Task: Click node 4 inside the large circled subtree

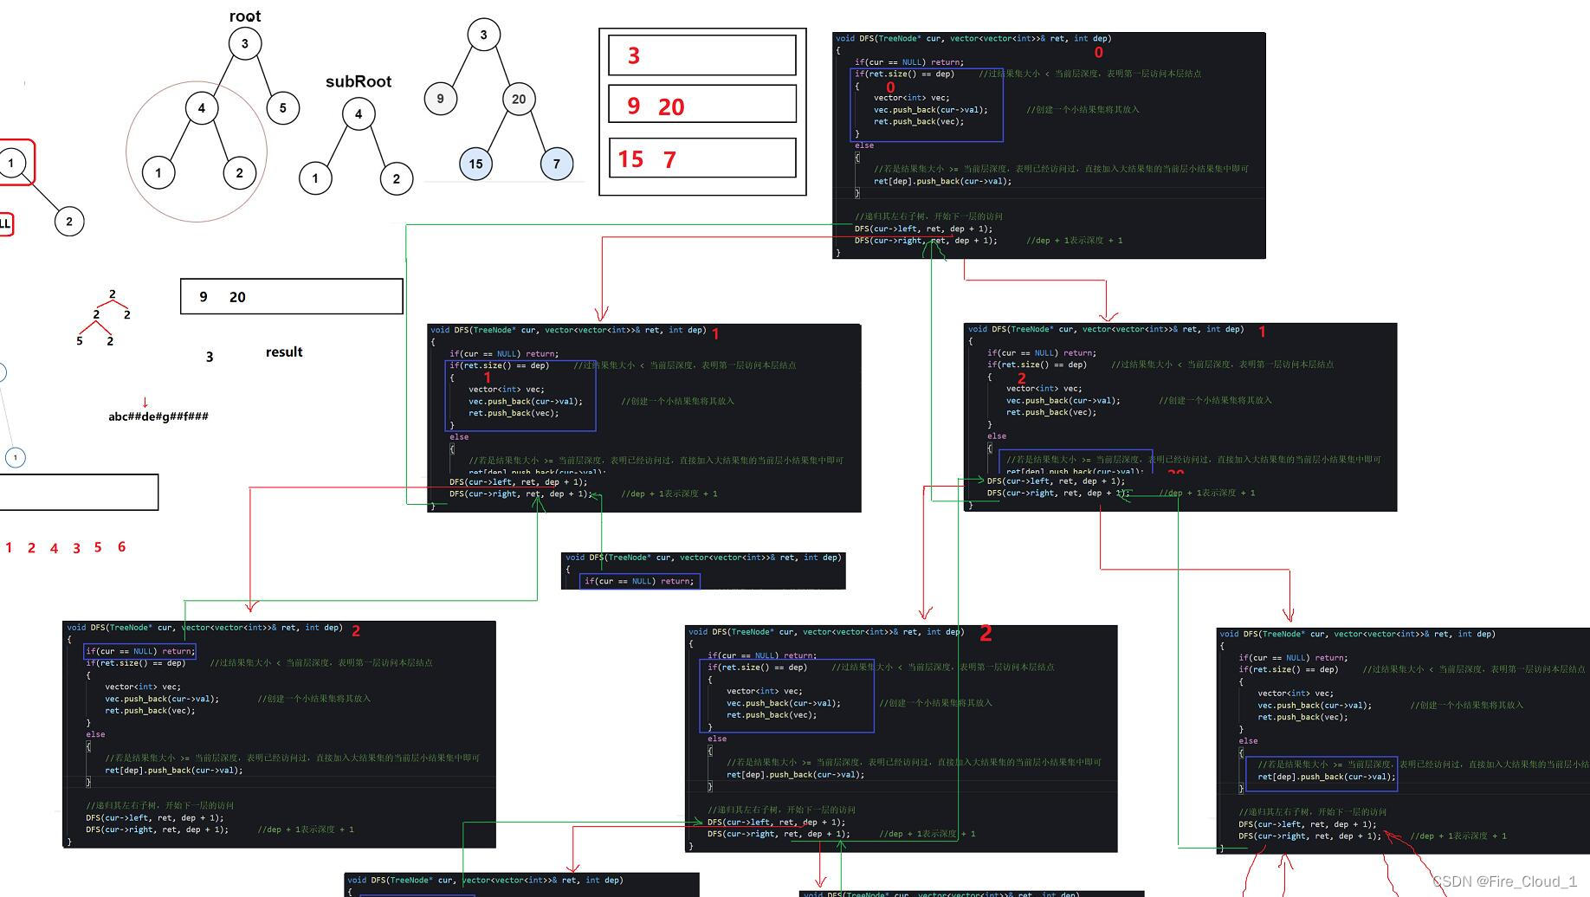Action: click(202, 108)
